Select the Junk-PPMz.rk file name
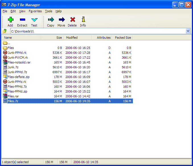 [17, 82]
